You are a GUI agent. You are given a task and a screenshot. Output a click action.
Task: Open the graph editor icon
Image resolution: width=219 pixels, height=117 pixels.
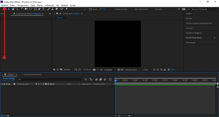tap(110, 79)
